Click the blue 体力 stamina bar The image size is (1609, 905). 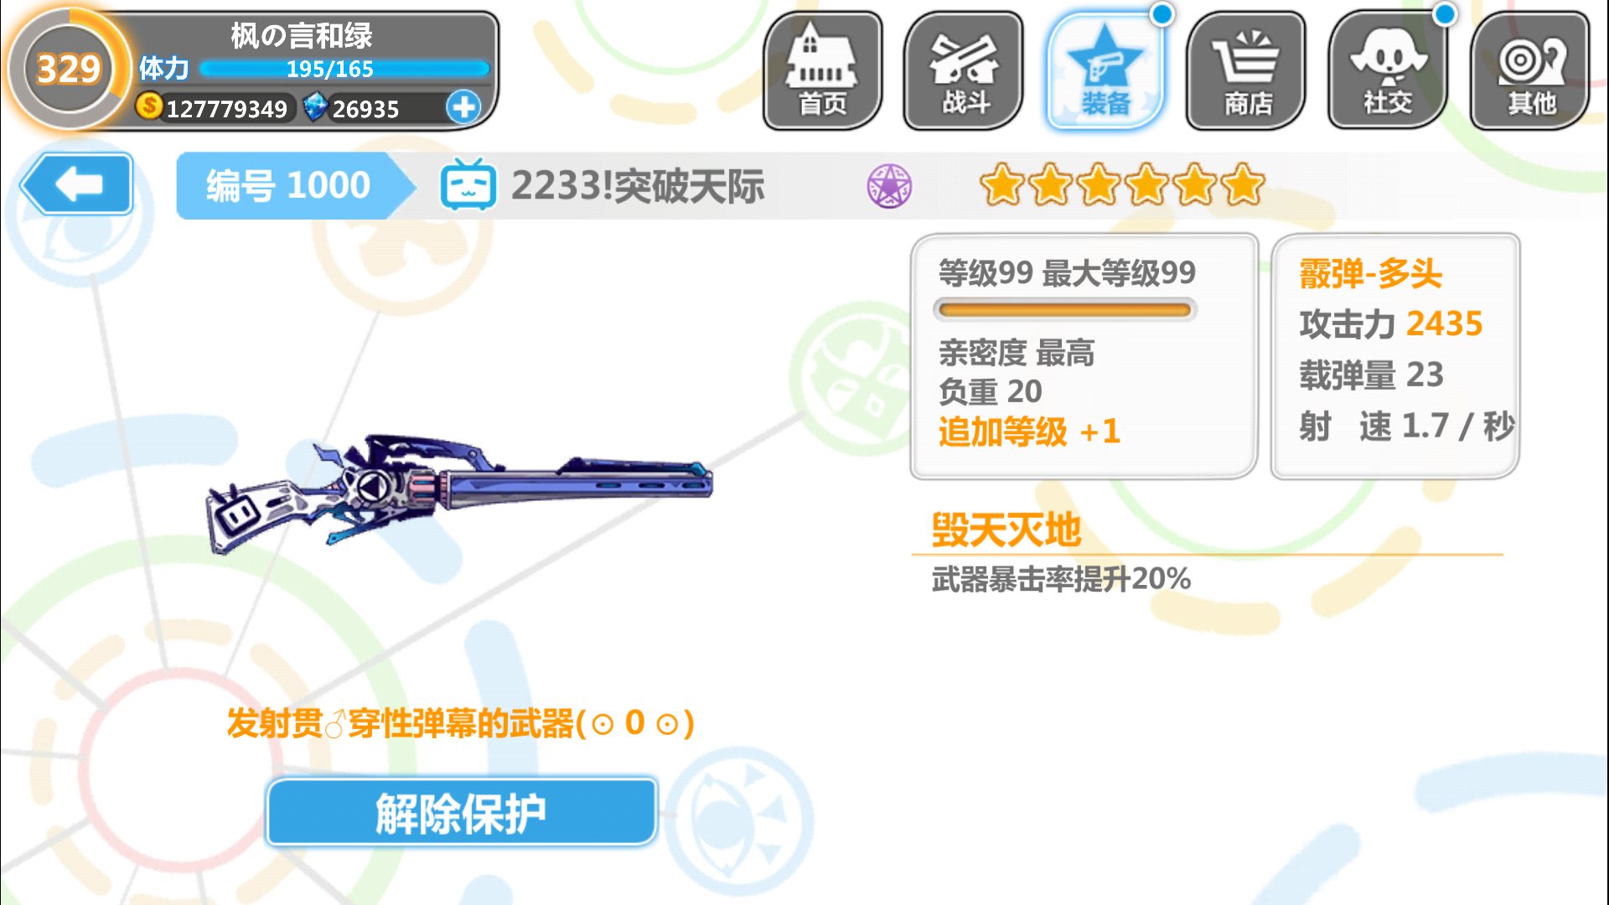click(344, 69)
